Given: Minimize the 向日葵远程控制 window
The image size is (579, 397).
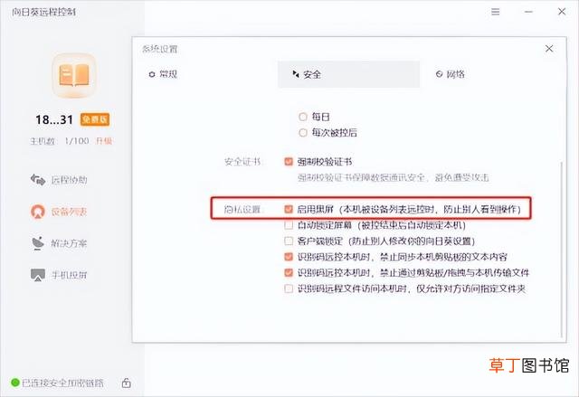Looking at the screenshot, I should pyautogui.click(x=528, y=12).
